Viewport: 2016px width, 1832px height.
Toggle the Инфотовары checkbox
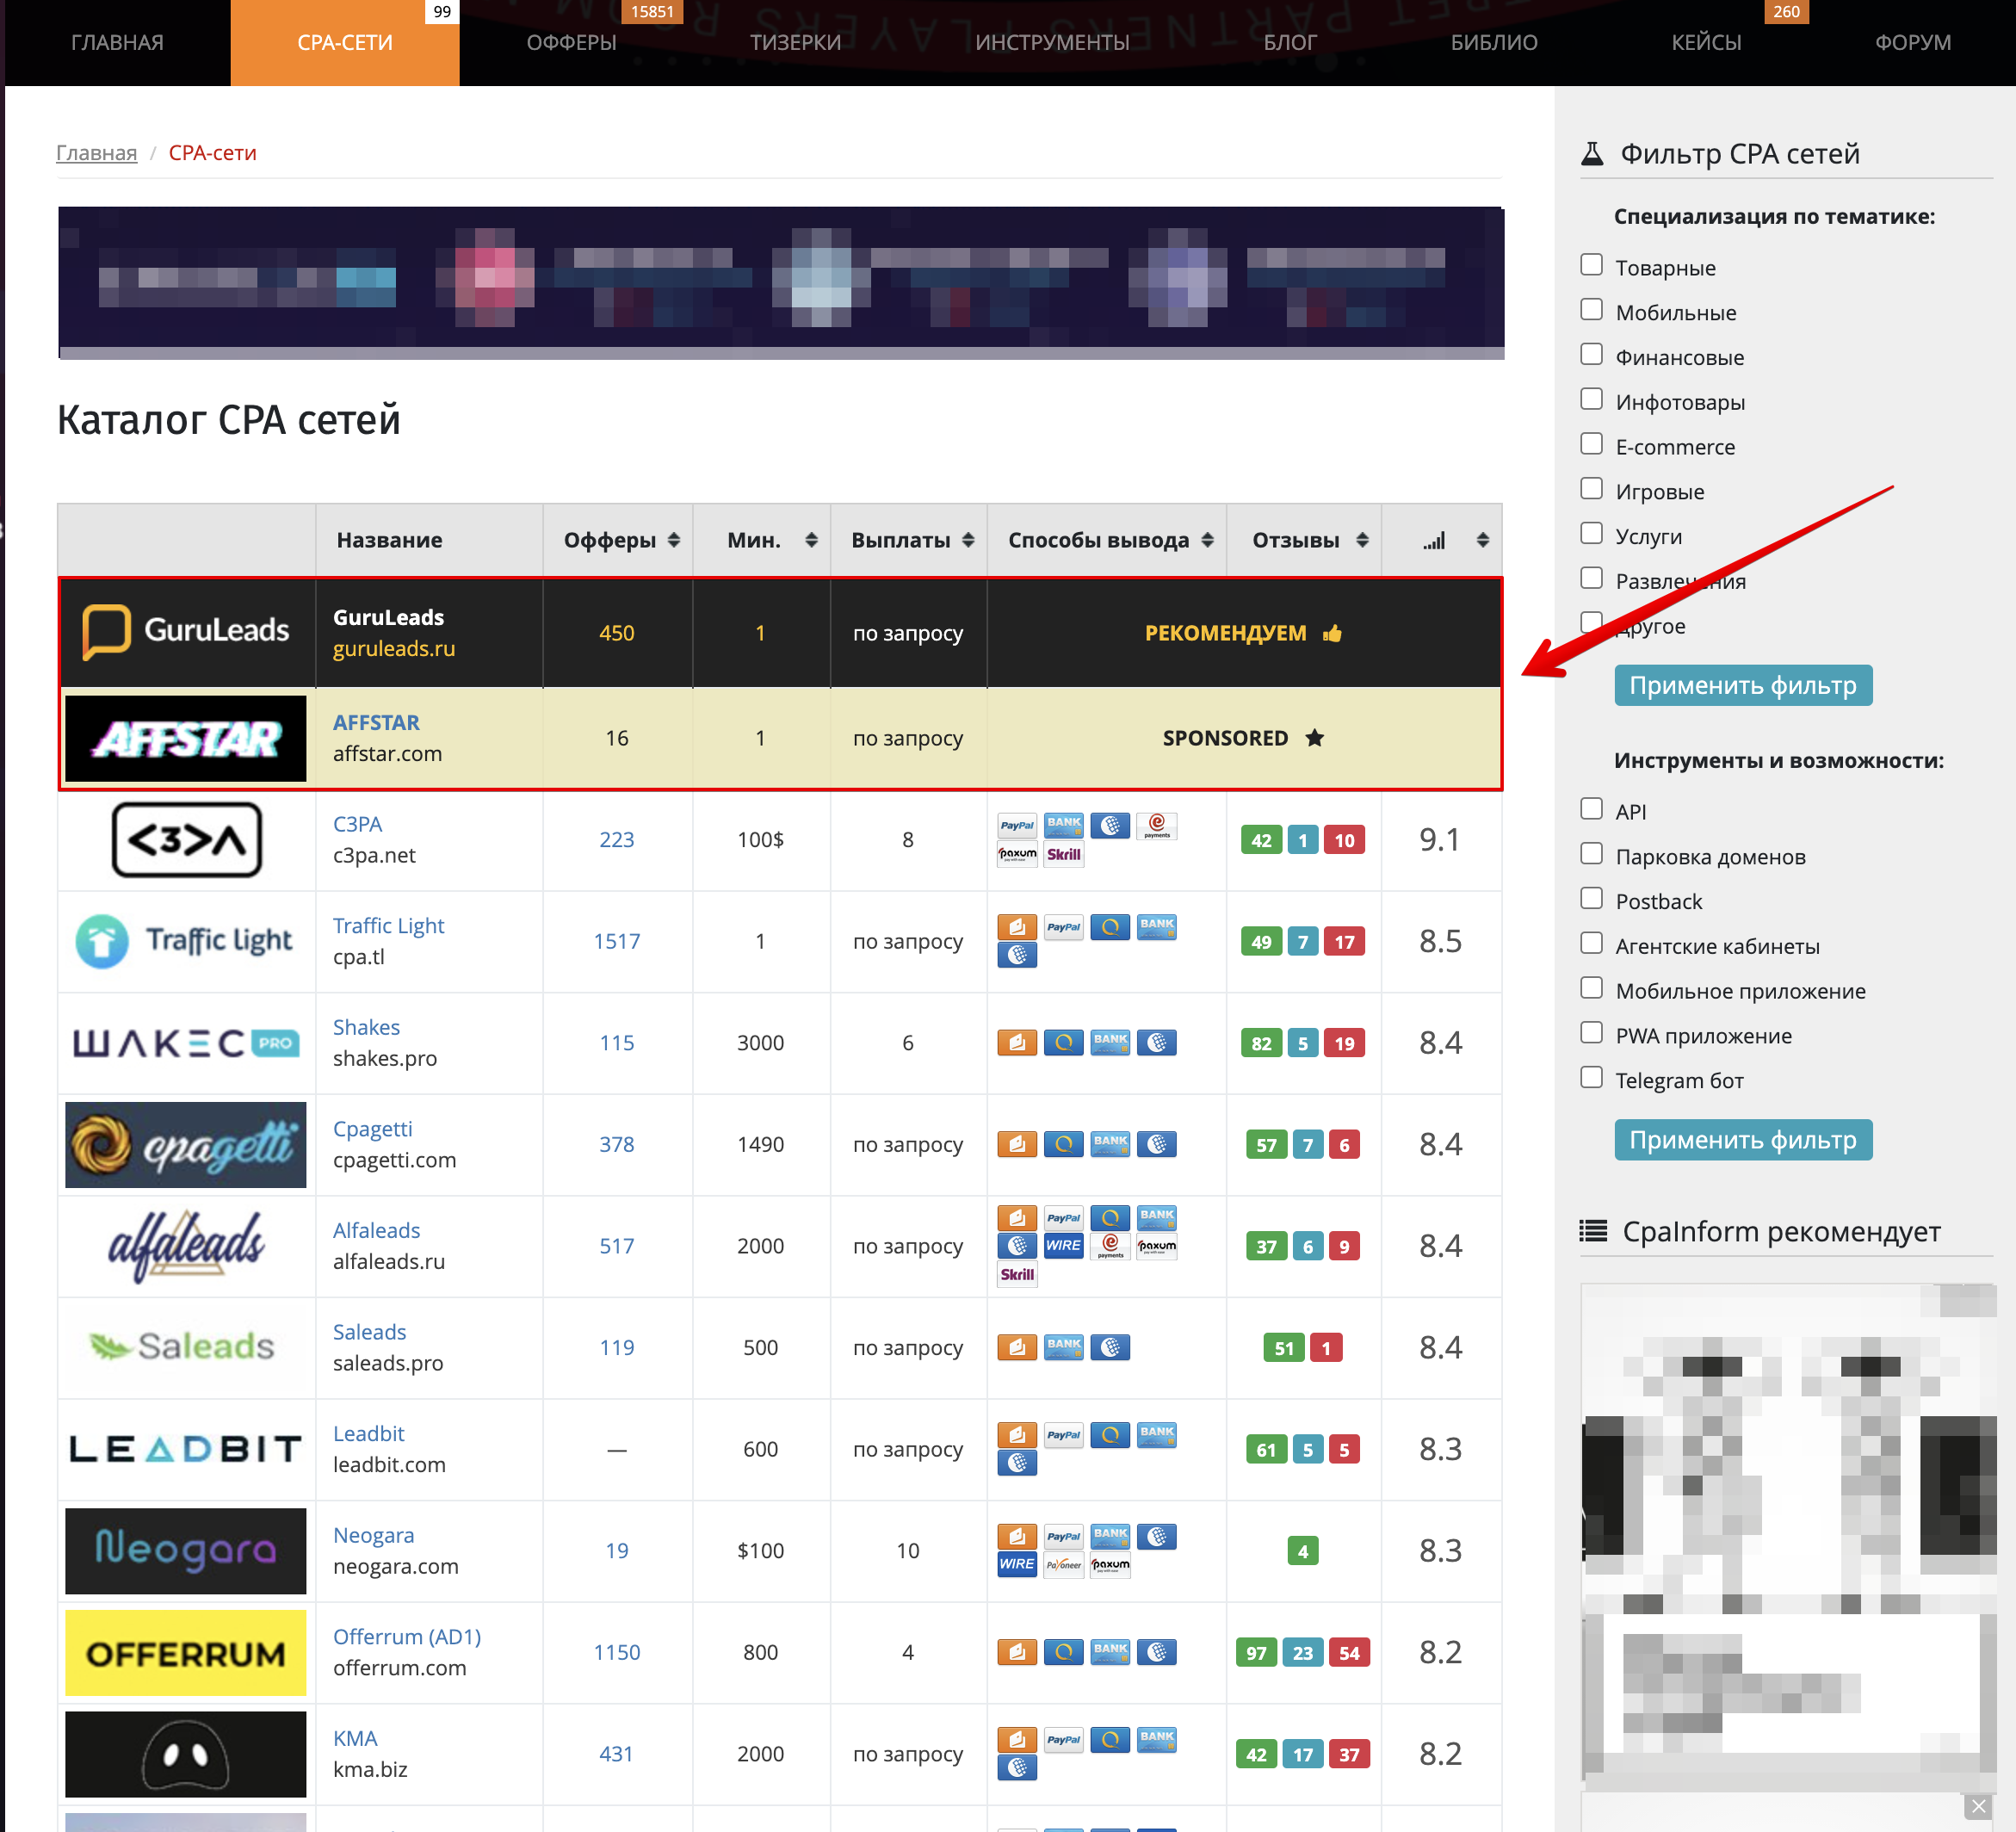1591,400
